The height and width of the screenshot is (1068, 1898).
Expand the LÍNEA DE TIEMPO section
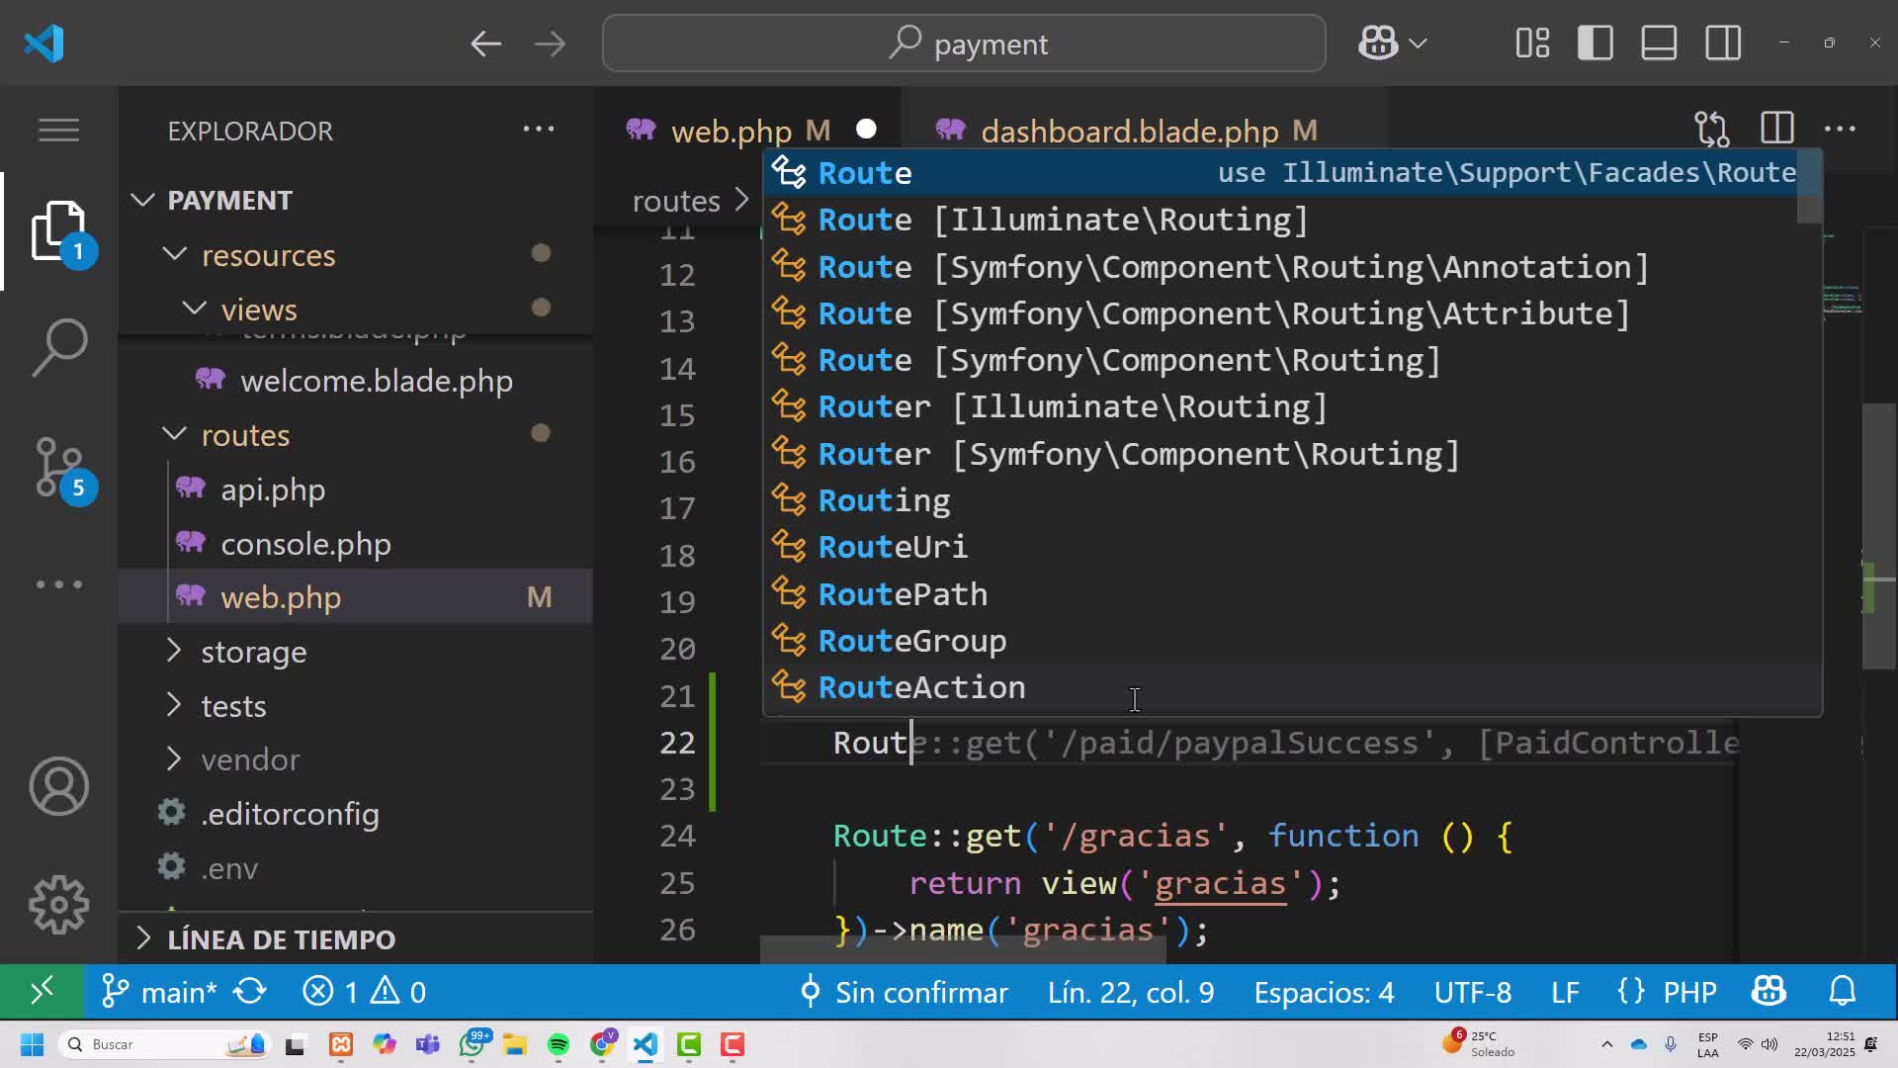[281, 939]
